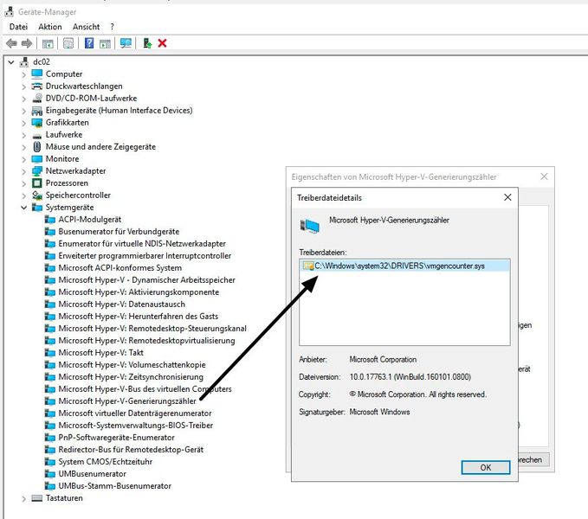
Task: Select Enumerator für virtuelle NDIS-Netzwerkadapter
Action: tap(142, 244)
